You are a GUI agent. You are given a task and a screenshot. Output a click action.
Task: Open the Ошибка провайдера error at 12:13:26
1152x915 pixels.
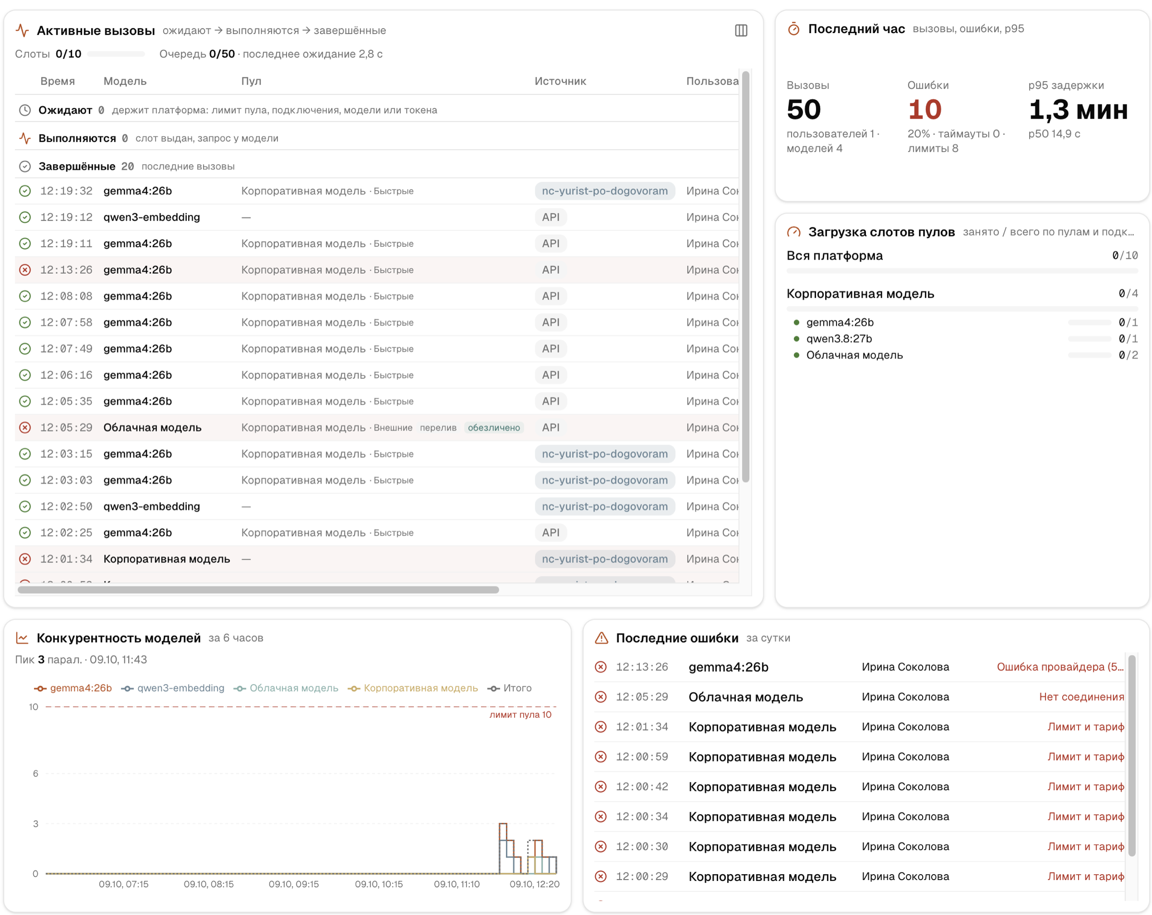coord(1060,667)
